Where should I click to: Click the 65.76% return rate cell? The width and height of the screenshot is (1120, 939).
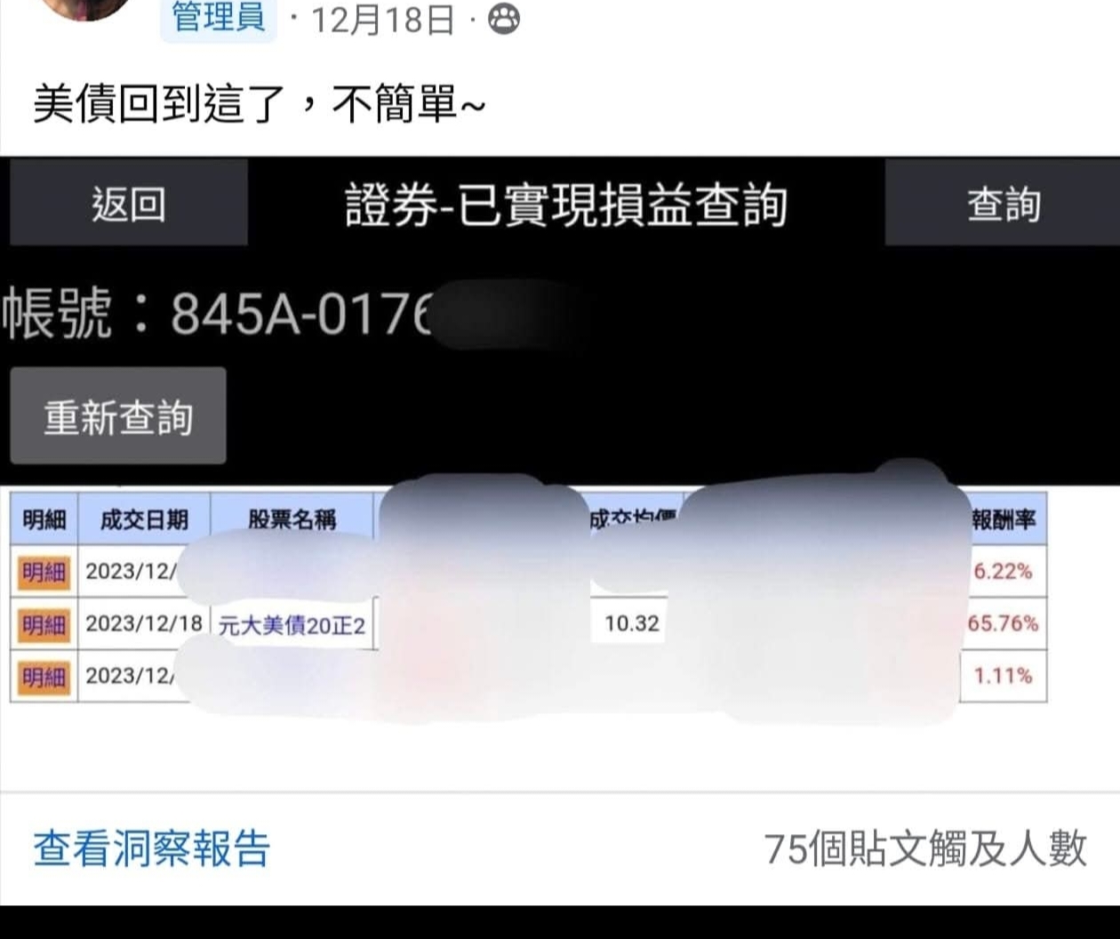pyautogui.click(x=1003, y=623)
